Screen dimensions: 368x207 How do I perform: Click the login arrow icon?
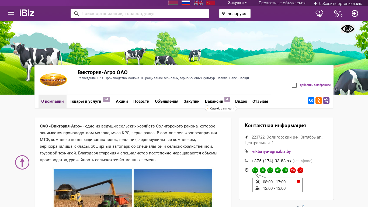click(x=355, y=13)
